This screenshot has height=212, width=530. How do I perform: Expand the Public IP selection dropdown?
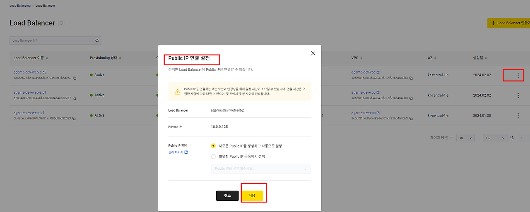coord(261,169)
